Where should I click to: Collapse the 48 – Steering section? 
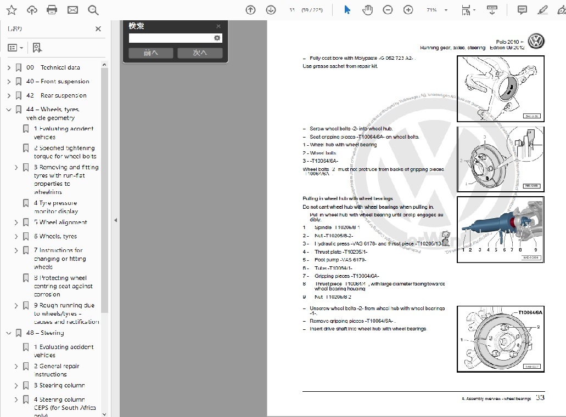(x=9, y=333)
